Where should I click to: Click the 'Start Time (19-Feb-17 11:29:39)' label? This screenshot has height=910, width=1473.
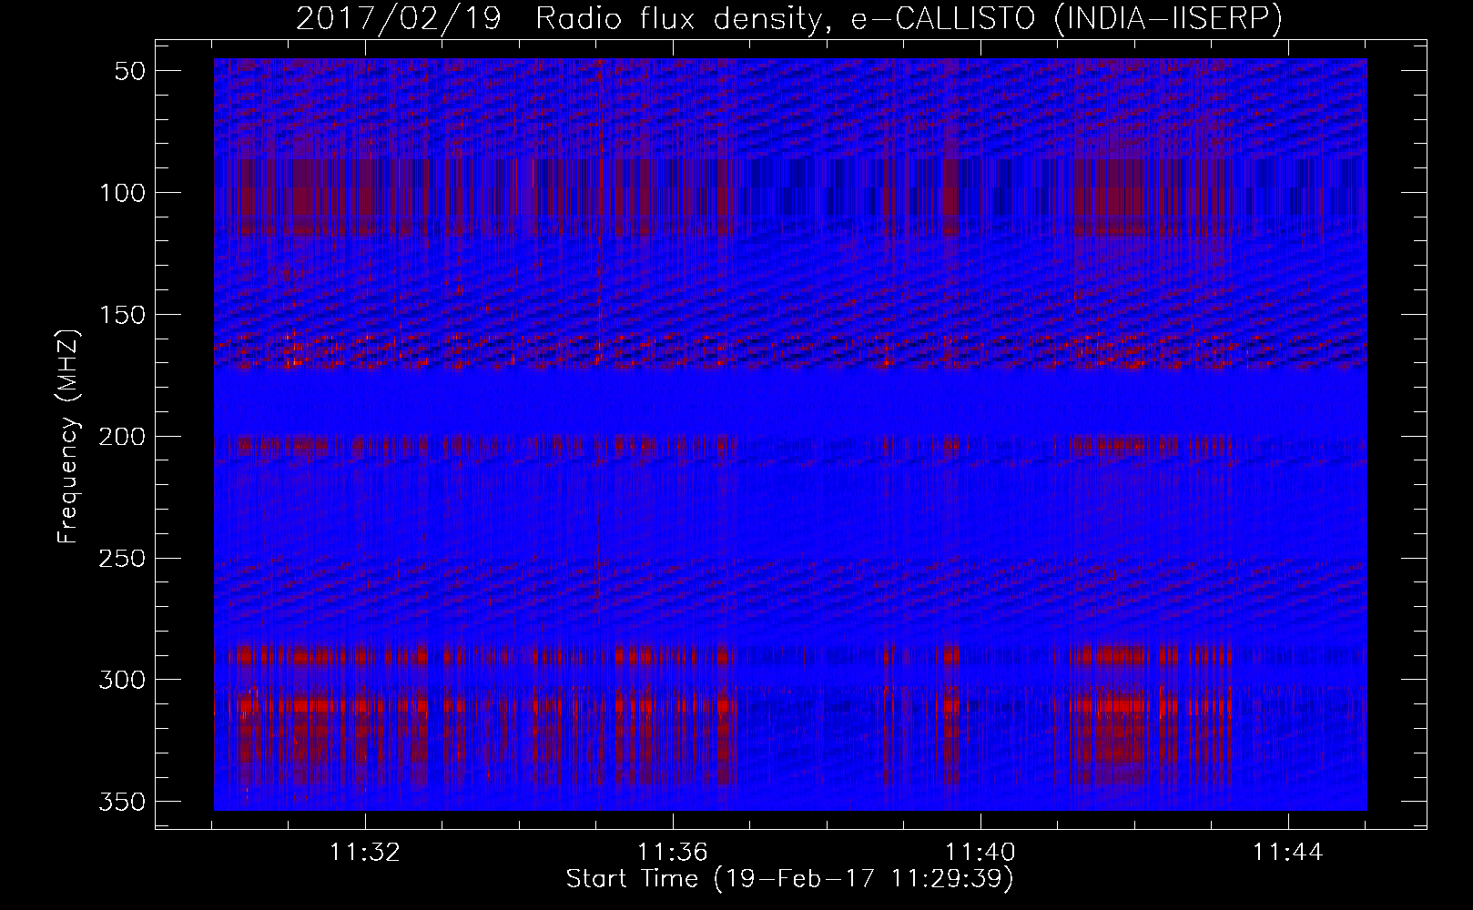[x=789, y=879]
